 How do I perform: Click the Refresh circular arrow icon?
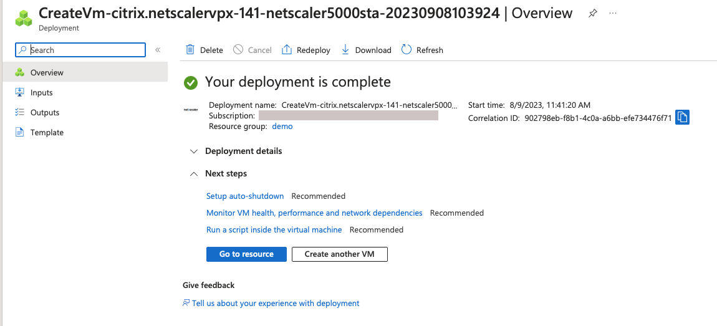[x=407, y=49]
